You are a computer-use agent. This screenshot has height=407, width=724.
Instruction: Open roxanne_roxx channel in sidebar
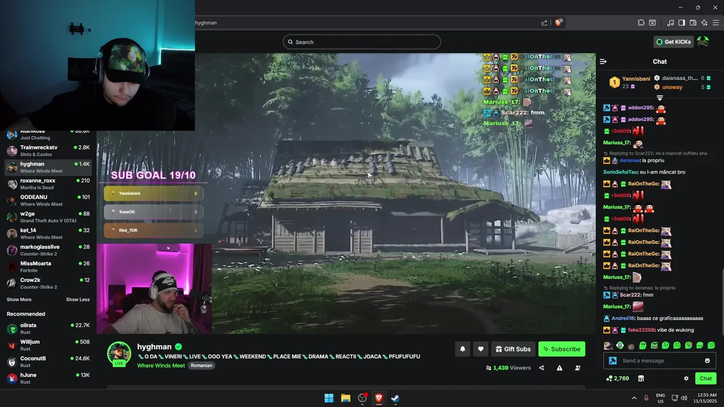48,184
